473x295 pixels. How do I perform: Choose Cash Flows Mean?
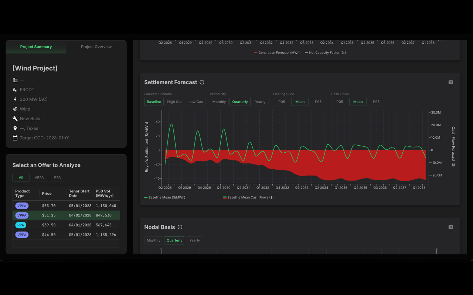click(x=358, y=102)
